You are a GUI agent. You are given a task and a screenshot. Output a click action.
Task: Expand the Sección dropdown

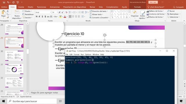(27, 18)
